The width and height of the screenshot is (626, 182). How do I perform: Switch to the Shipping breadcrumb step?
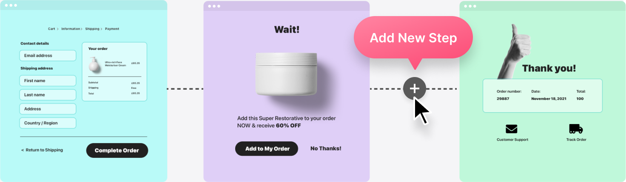[92, 29]
